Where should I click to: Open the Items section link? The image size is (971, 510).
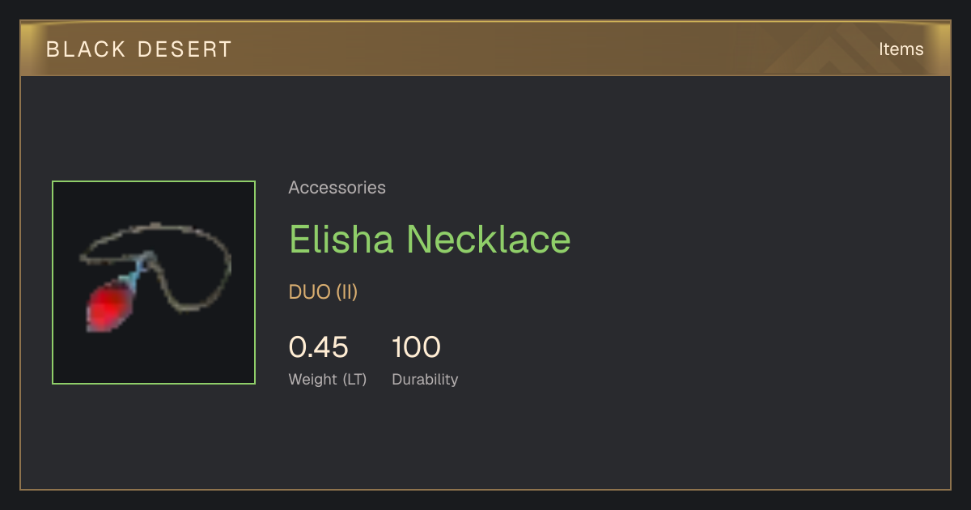coord(901,49)
